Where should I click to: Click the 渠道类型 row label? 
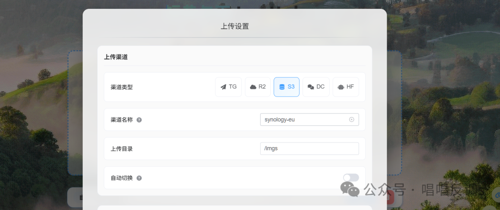click(122, 87)
